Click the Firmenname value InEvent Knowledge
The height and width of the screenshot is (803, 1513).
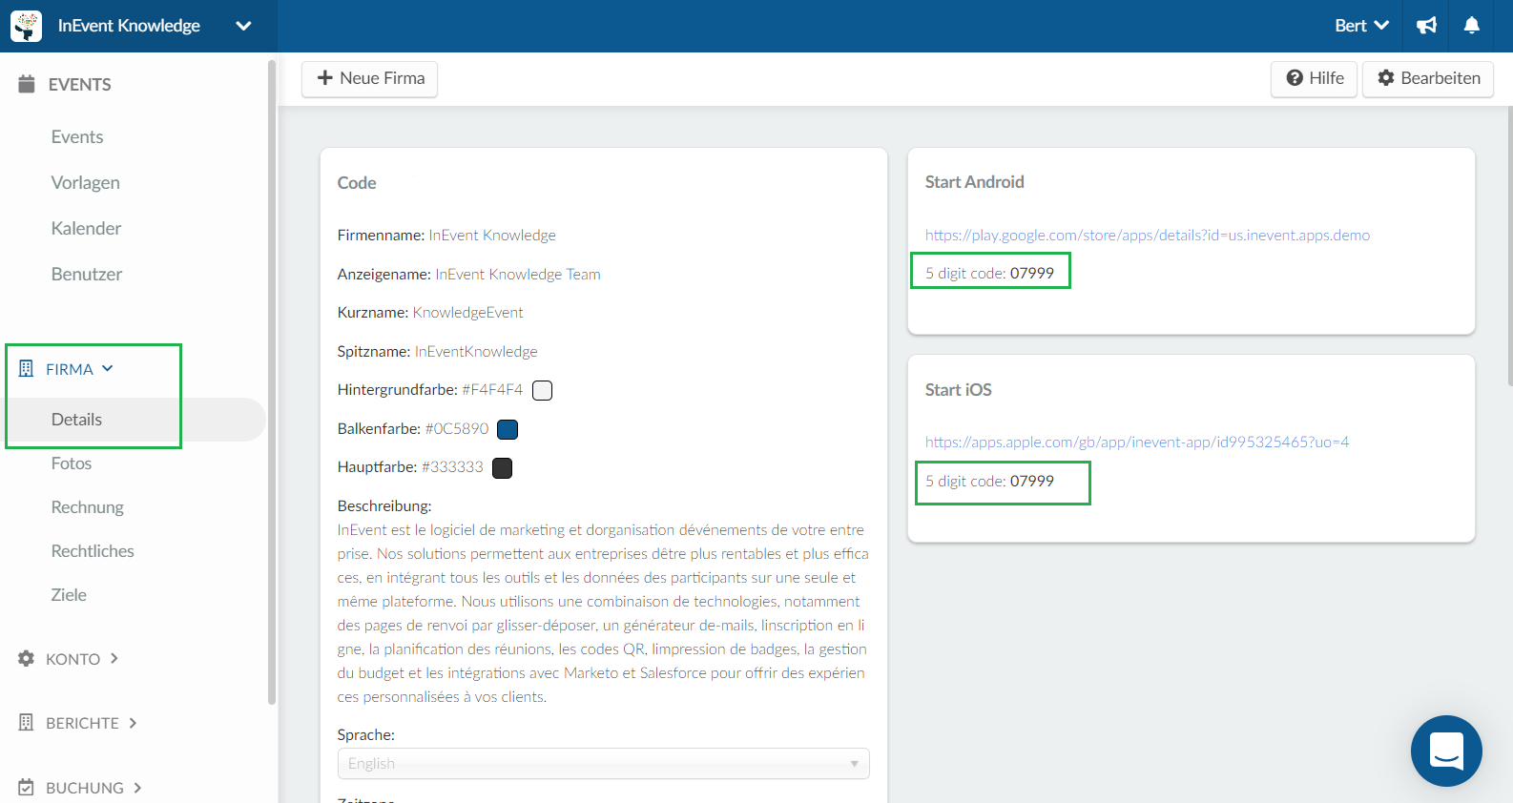coord(492,235)
